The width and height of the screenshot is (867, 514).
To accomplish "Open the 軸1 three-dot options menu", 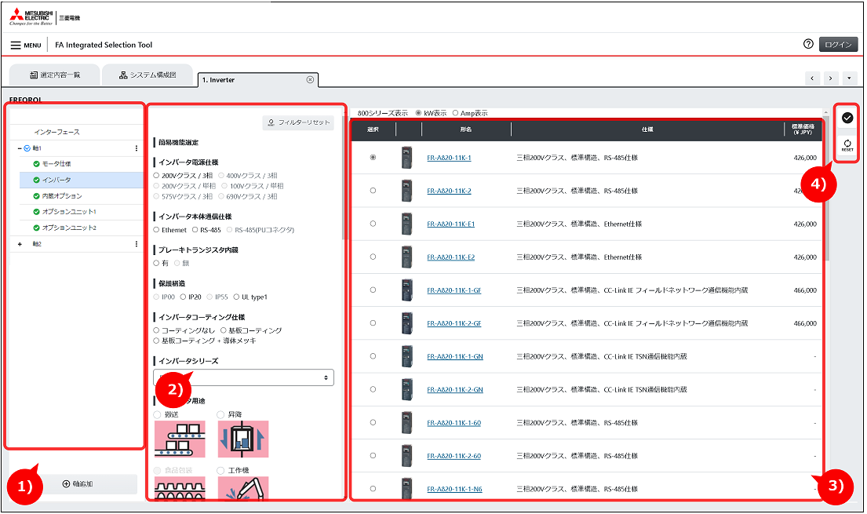I will pos(137,148).
